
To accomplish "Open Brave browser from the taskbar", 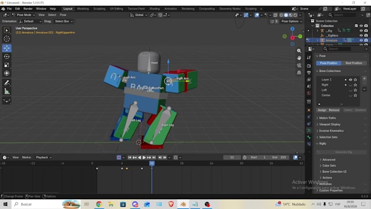I will (x=171, y=204).
